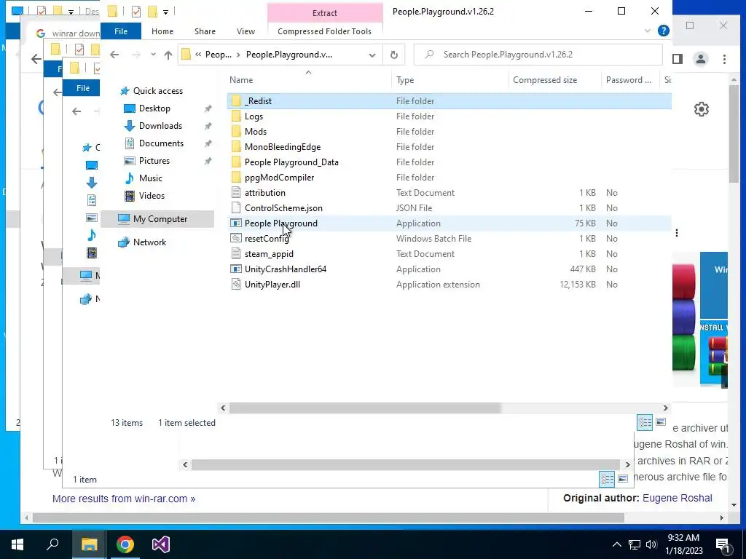Image resolution: width=746 pixels, height=559 pixels.
Task: Open the Help question mark icon
Action: 663,31
